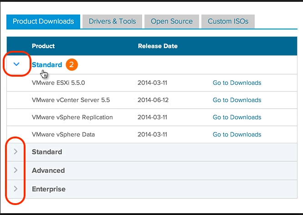Click the 2014-06-12 release date
Screen dimensions: 303x215
pos(153,100)
